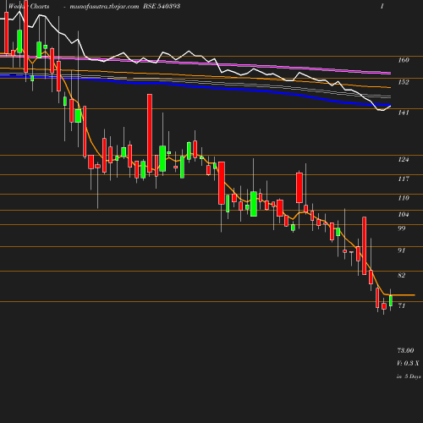This screenshot has width=423, height=423.
Task: Click the 'munafasutra.tbrjar.com' watermark text
Action: click(x=104, y=6)
